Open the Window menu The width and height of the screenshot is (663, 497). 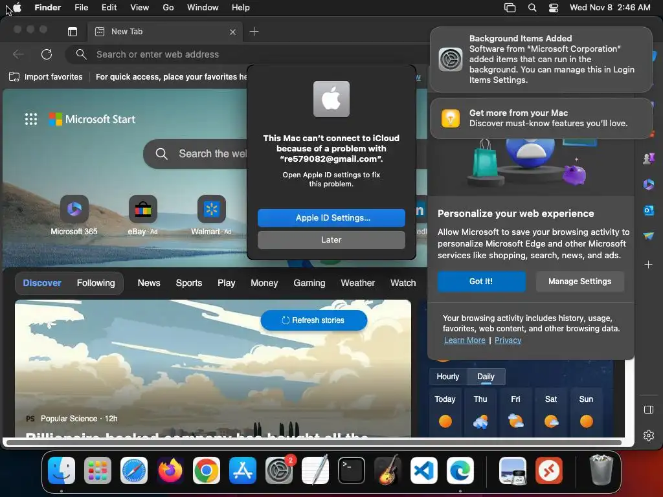[x=203, y=8]
